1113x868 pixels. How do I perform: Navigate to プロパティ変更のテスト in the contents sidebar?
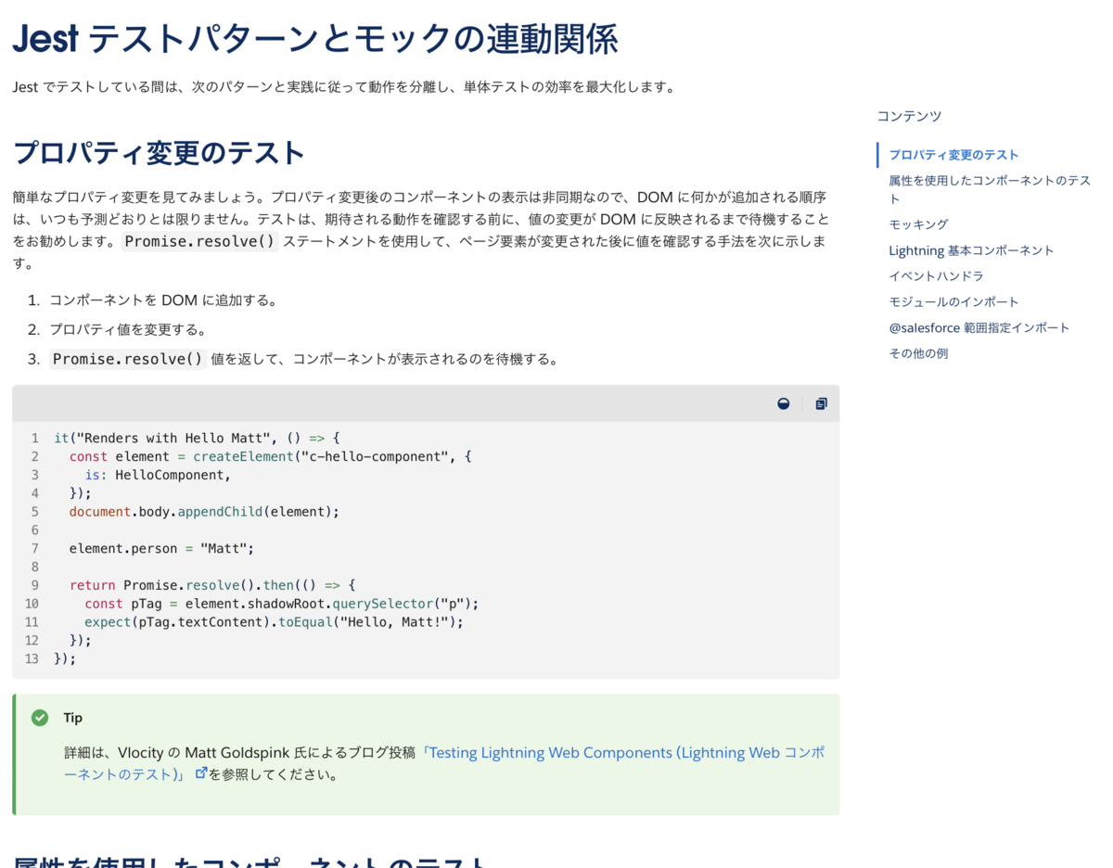[x=953, y=155]
